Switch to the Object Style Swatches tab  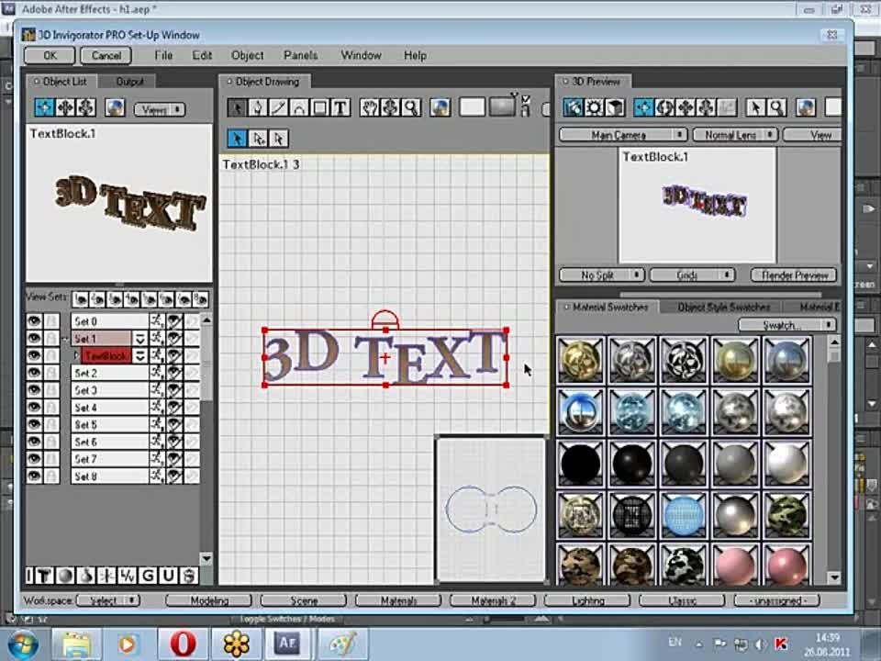723,307
